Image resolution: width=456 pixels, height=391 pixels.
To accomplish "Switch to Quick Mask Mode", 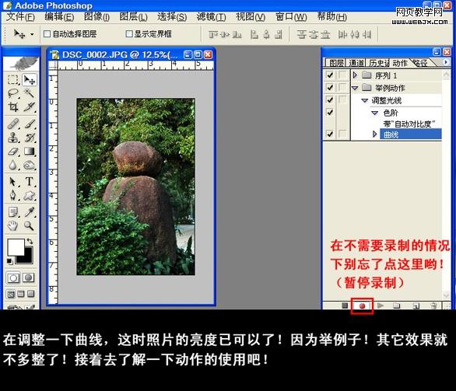I will click(28, 278).
